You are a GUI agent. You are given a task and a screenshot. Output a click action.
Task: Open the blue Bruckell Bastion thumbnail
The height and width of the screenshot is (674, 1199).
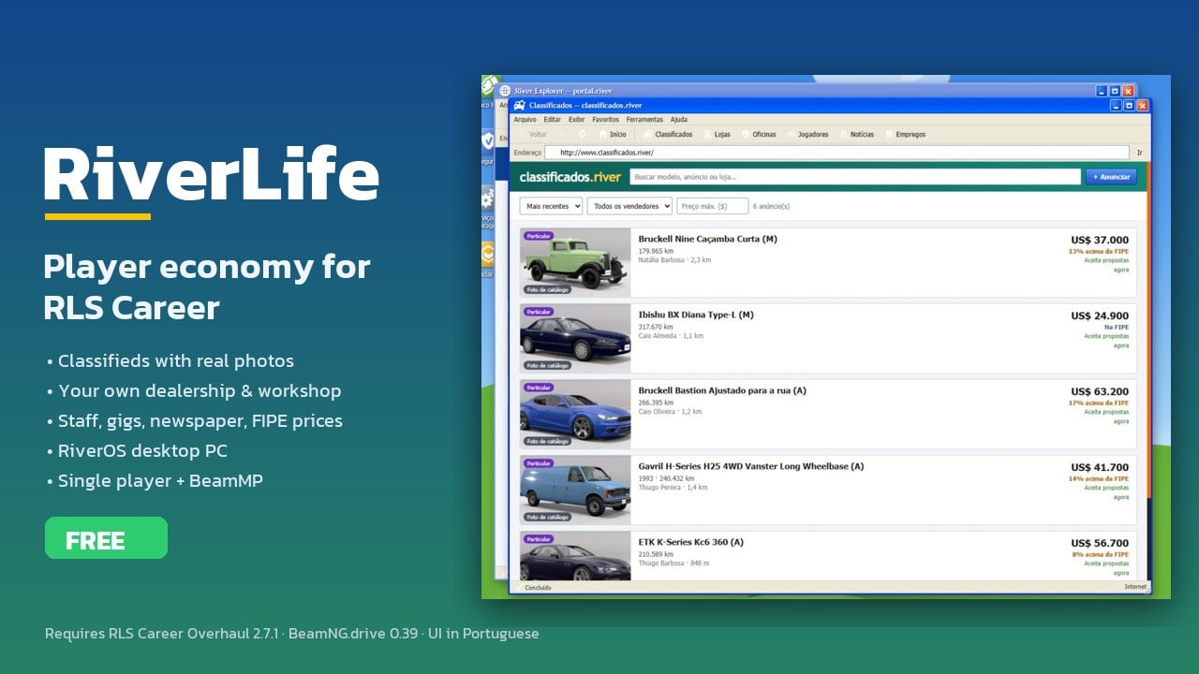[576, 414]
